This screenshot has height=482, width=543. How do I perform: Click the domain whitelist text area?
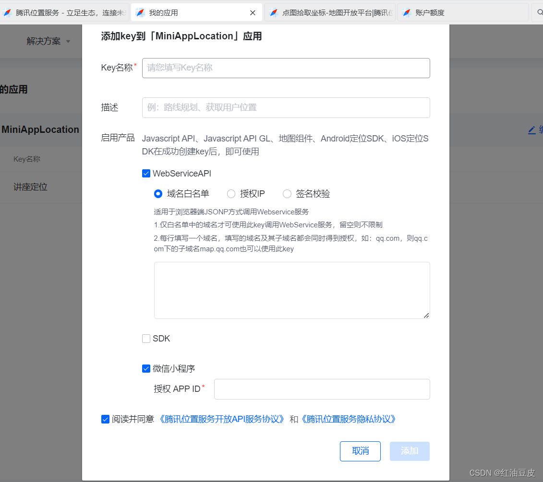[292, 290]
